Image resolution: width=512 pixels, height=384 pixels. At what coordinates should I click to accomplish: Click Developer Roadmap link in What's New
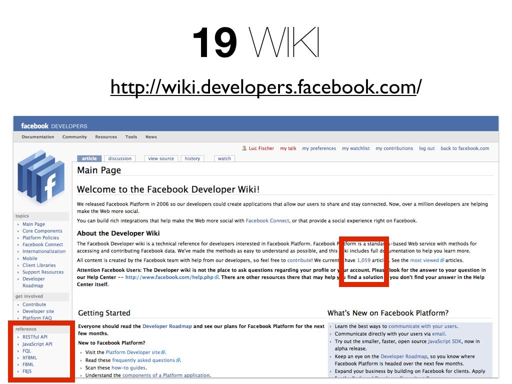tap(403, 356)
